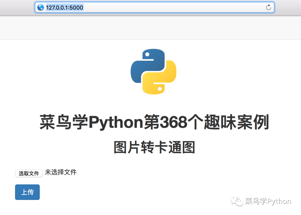Click the blue 上传 upload button
Screen dimensions: 301x215
(27, 192)
